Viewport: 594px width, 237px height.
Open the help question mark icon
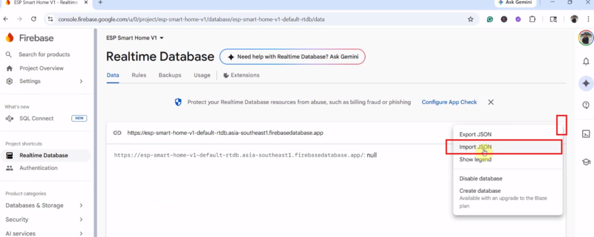[x=586, y=105]
